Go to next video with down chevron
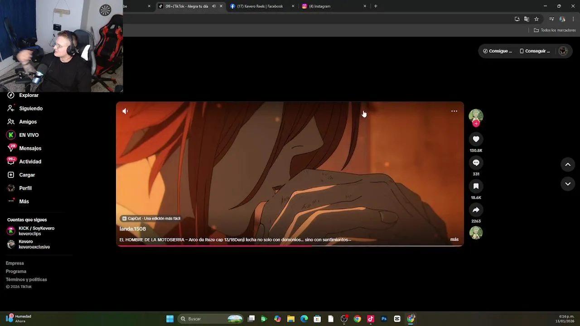The height and width of the screenshot is (326, 580). 568,184
